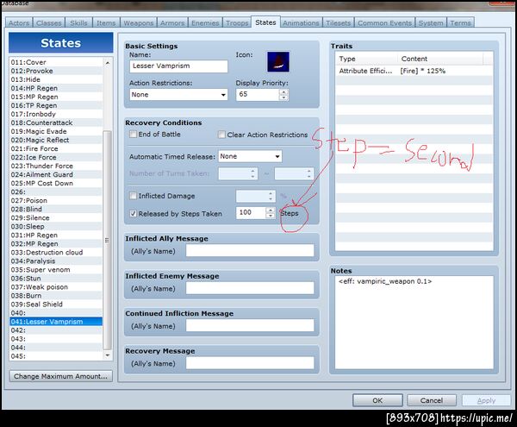The image size is (517, 427).
Task: Switch to the Actors tab
Action: (x=19, y=22)
